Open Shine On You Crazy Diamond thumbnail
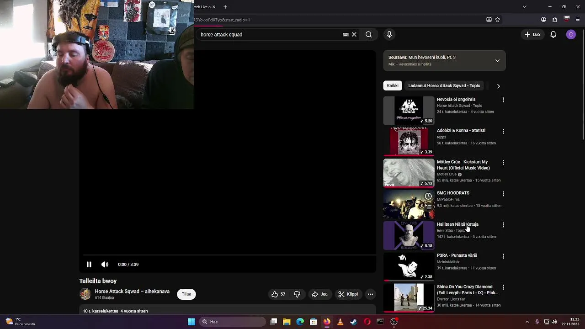Image resolution: width=585 pixels, height=329 pixels. pyautogui.click(x=409, y=298)
